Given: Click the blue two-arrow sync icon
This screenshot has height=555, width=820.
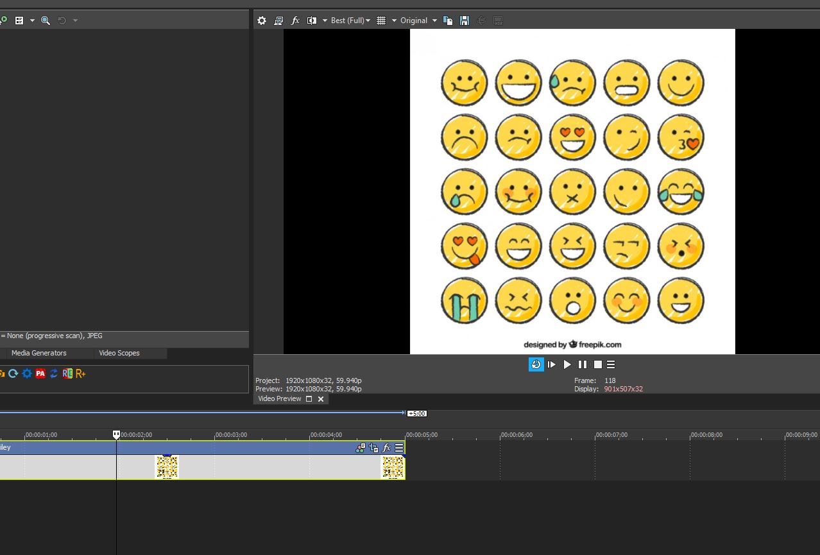Looking at the screenshot, I should point(54,373).
